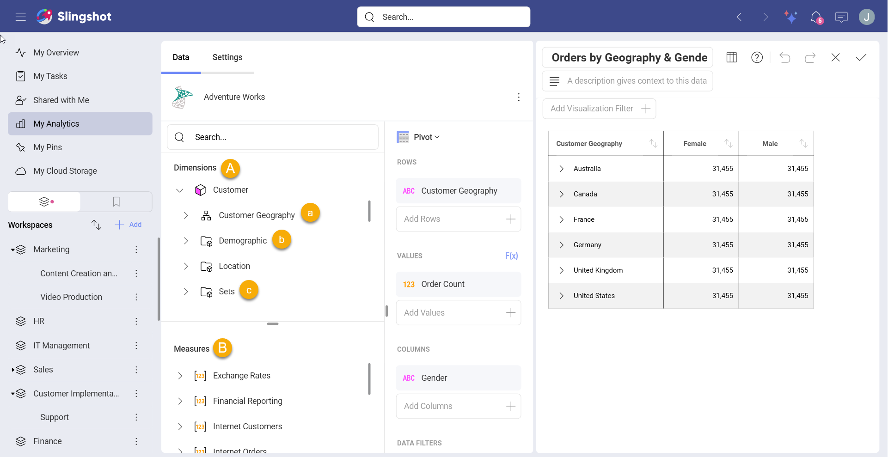The height and width of the screenshot is (457, 888).
Task: Select the Order Count value field
Action: click(x=459, y=284)
